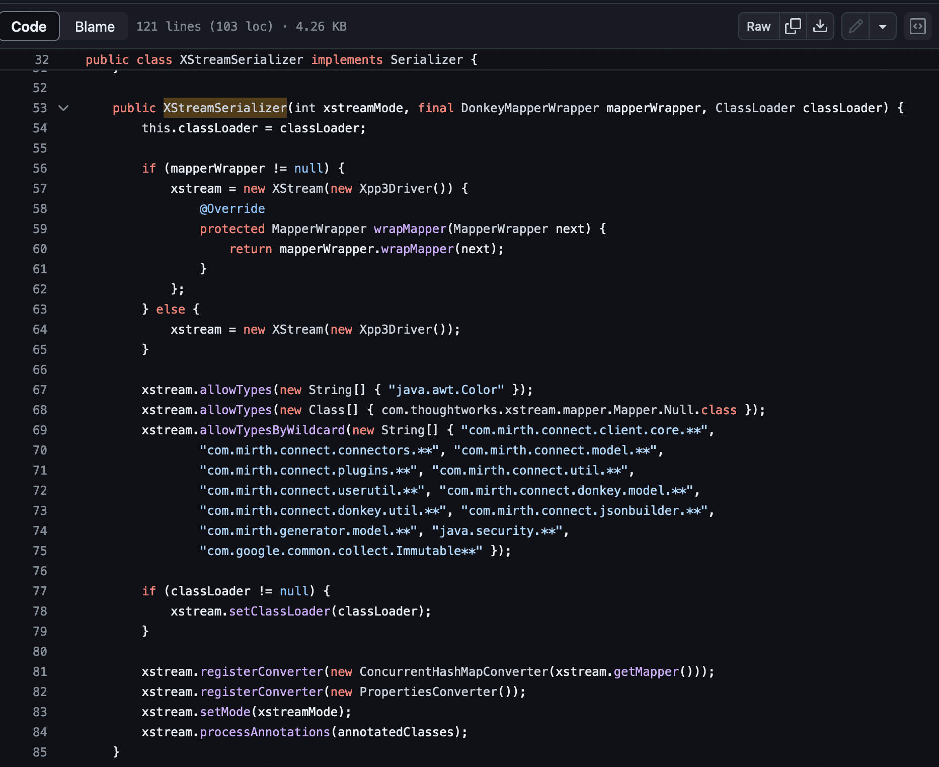Click the download arrow icon
Screen dimensions: 939x767
pos(820,26)
